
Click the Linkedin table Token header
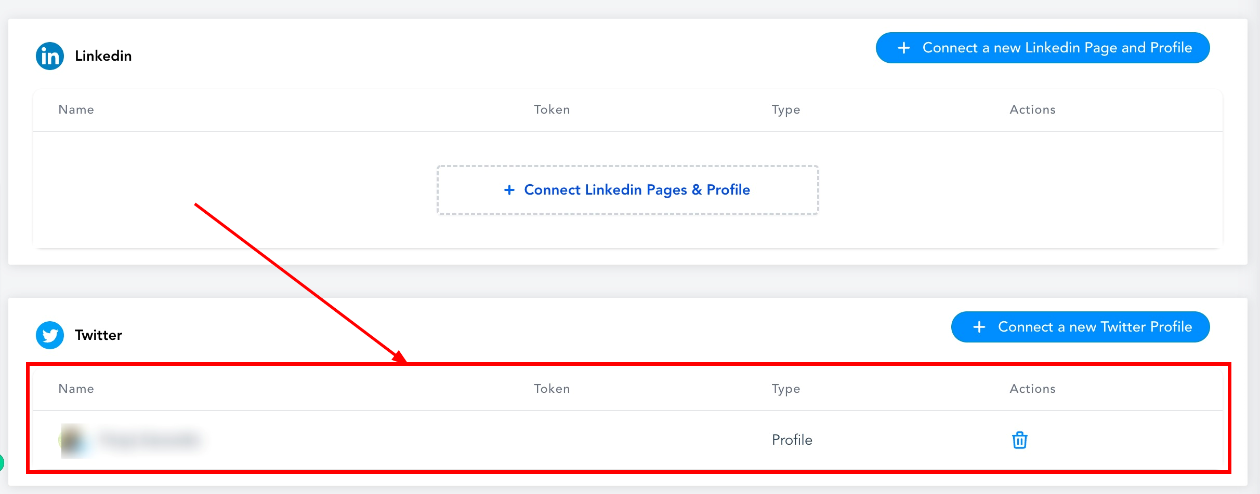click(x=552, y=109)
